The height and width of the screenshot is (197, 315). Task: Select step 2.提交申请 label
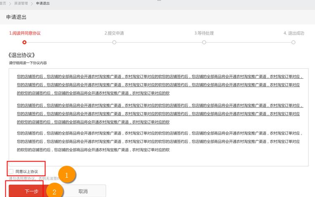point(114,33)
